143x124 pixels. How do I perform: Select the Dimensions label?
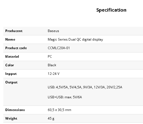15,110
